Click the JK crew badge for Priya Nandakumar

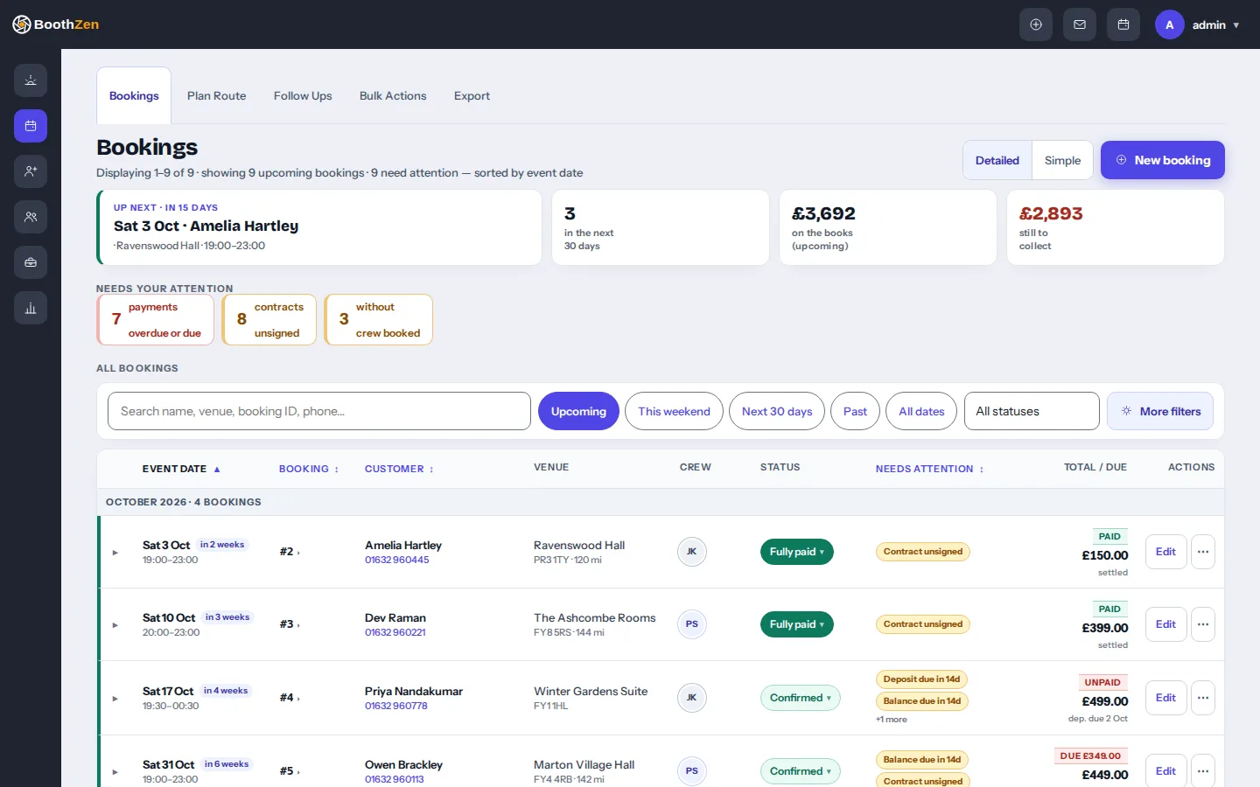coord(692,698)
